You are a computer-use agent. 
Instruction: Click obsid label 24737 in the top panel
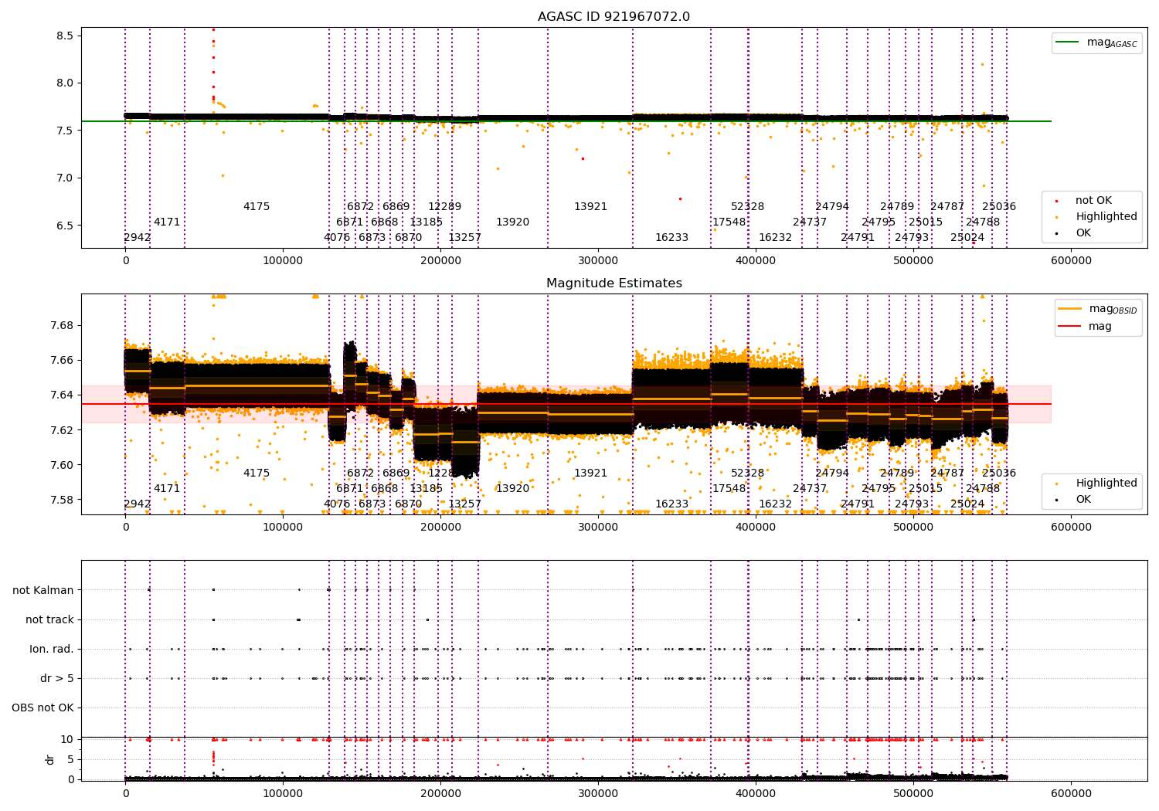pyautogui.click(x=810, y=222)
